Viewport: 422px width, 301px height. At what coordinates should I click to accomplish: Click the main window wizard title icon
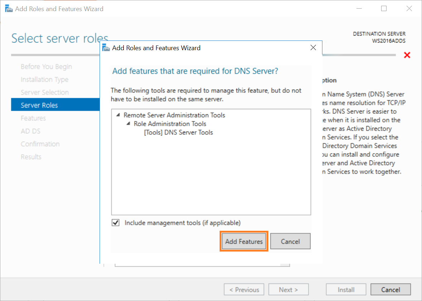click(9, 9)
